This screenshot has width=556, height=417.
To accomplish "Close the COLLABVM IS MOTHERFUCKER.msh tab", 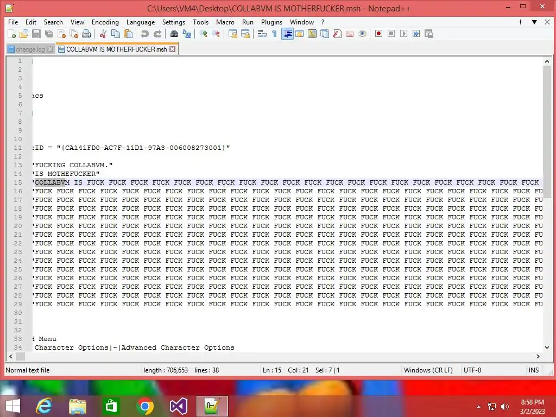I will pos(172,49).
